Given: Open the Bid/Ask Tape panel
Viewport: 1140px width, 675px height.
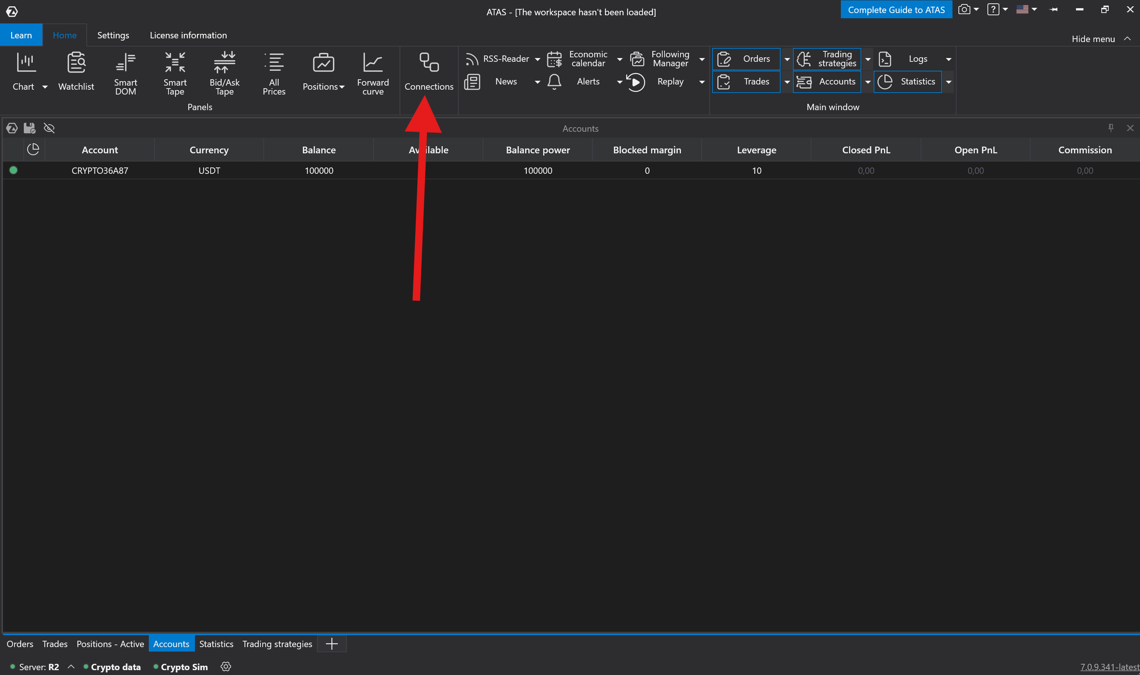Looking at the screenshot, I should coord(224,74).
